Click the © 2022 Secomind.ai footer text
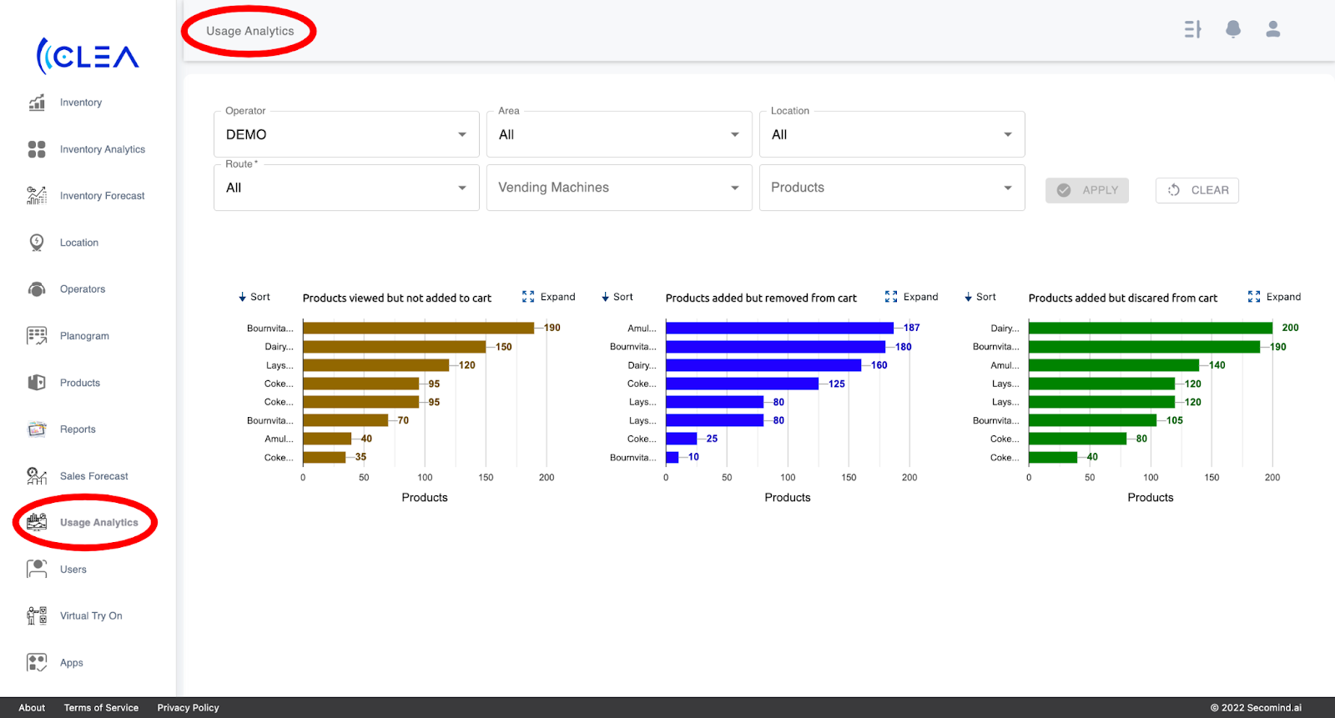The height and width of the screenshot is (718, 1335). (x=1256, y=708)
